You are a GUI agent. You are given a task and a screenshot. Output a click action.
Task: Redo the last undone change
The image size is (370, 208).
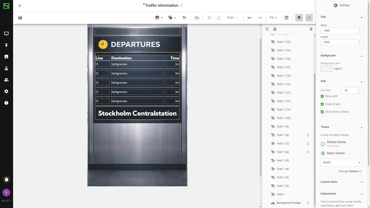pyautogui.click(x=260, y=18)
